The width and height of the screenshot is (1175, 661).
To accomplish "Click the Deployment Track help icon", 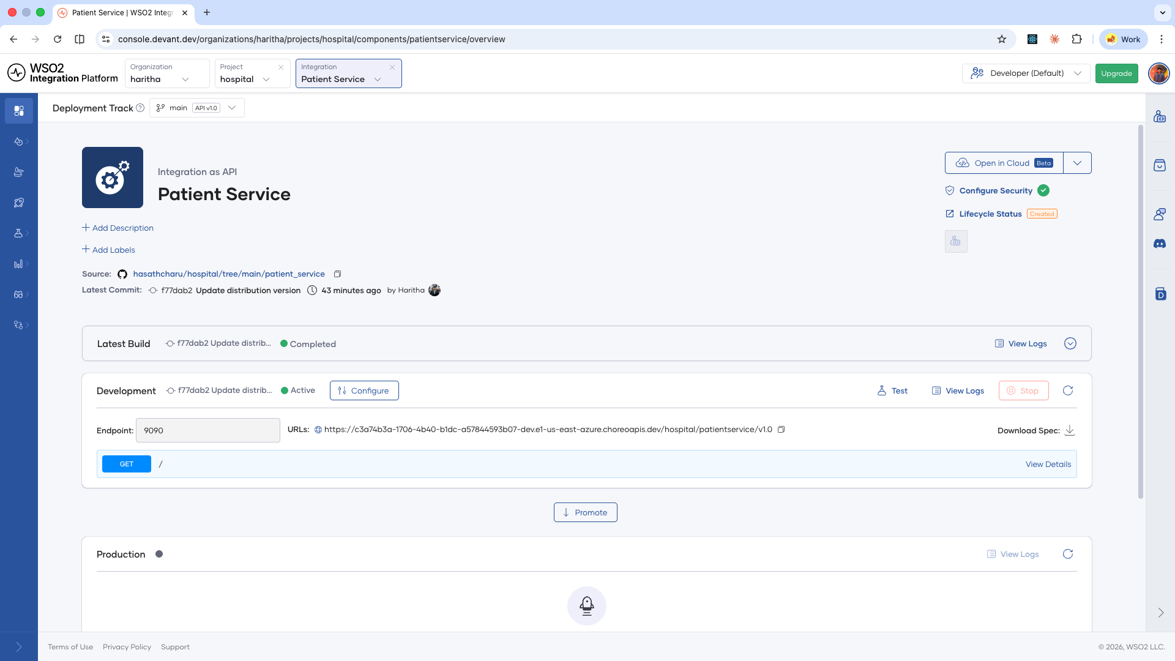I will click(x=140, y=108).
